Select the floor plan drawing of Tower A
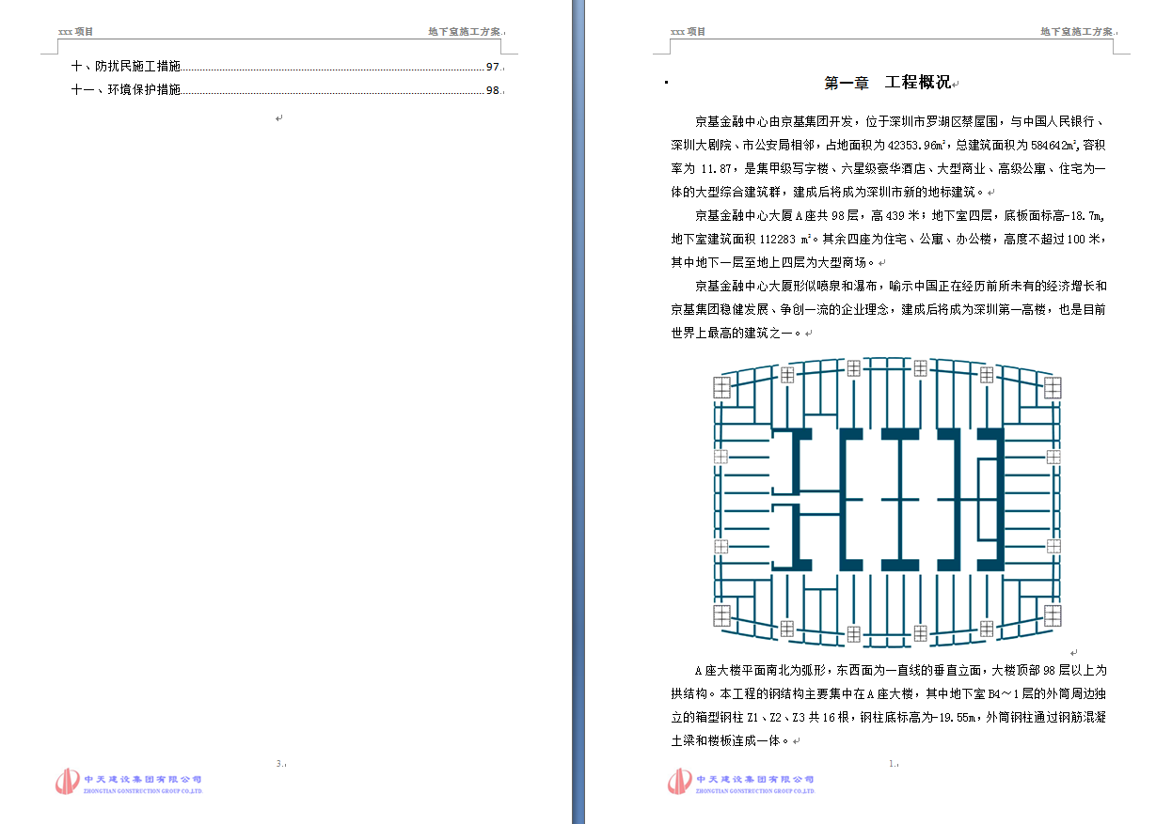The width and height of the screenshot is (1156, 824). [887, 502]
